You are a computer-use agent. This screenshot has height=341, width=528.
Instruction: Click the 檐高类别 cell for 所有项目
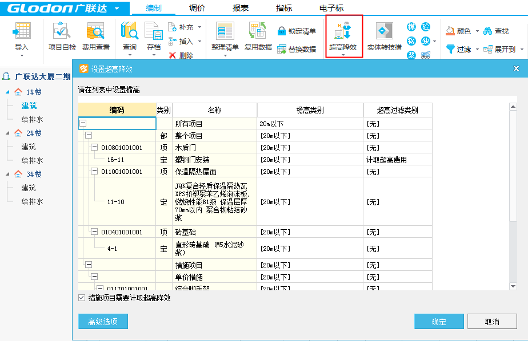pyautogui.click(x=310, y=124)
